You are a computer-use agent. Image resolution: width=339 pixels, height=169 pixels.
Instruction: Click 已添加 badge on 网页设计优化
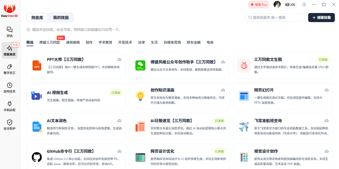coord(220,151)
